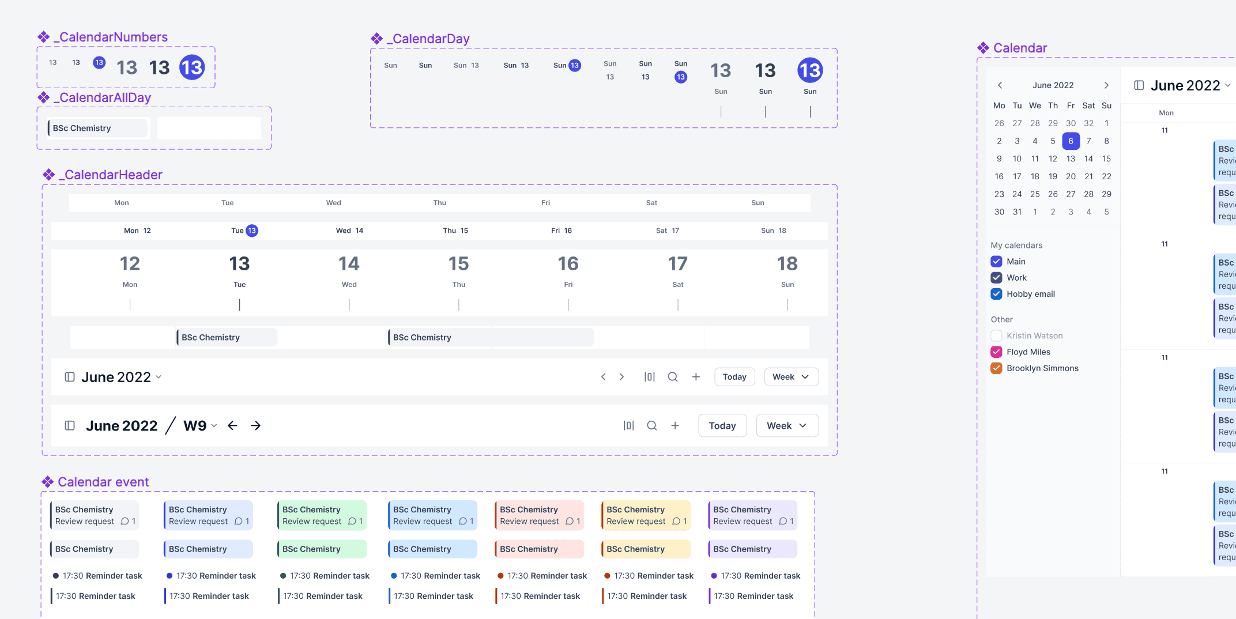Click the sidebar icon in the Calendar component header
This screenshot has width=1236, height=619.
pyautogui.click(x=1139, y=85)
